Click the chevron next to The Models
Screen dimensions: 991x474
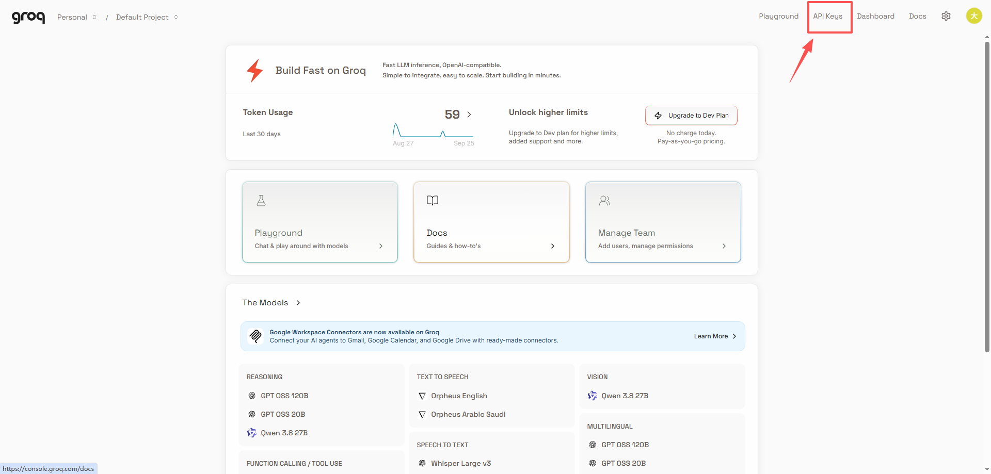pos(298,303)
